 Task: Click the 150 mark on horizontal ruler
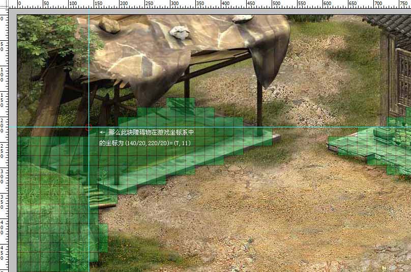[98, 4]
